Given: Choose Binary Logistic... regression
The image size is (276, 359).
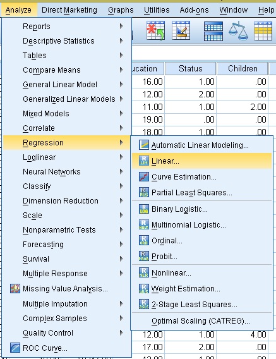Looking at the screenshot, I should click(x=202, y=209).
